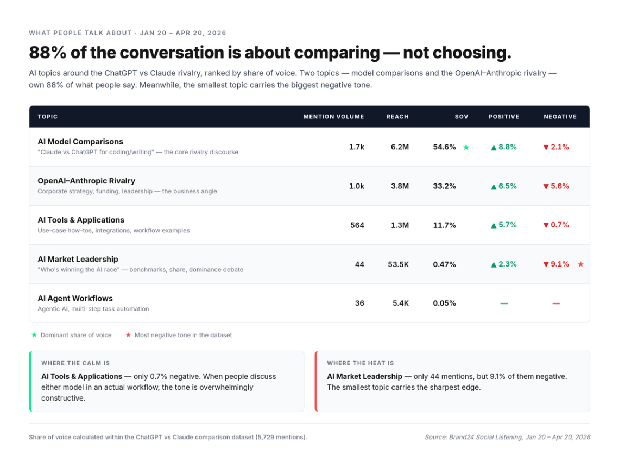This screenshot has height=462, width=619.
Task: Click the red down arrow beside 5.6%
Action: pyautogui.click(x=546, y=186)
